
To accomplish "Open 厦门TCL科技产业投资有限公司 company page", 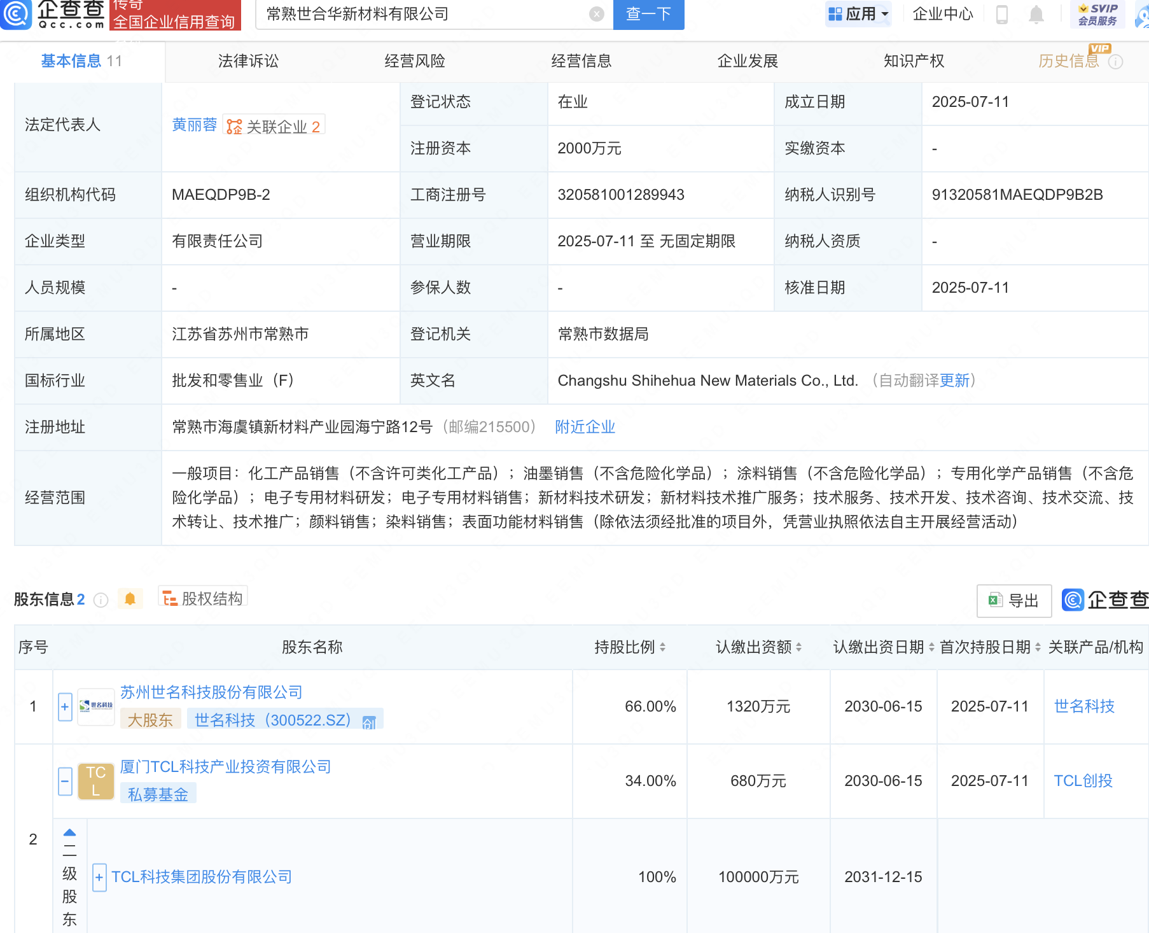I will [226, 767].
